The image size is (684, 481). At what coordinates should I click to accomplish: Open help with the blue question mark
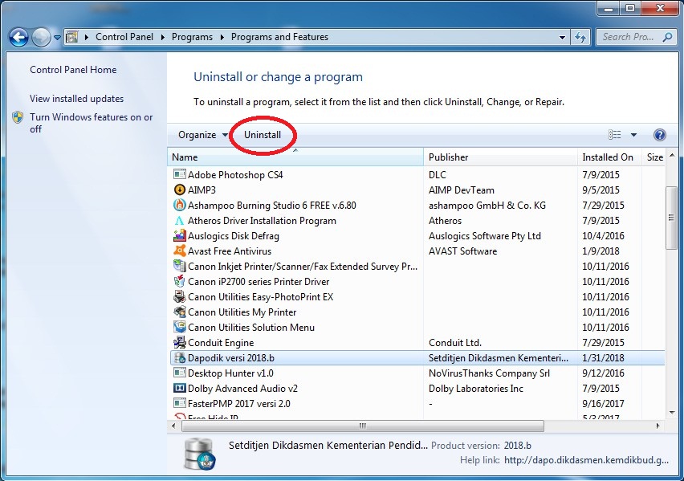[x=660, y=135]
